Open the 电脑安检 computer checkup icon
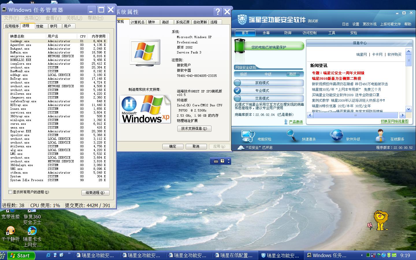 pos(248,136)
